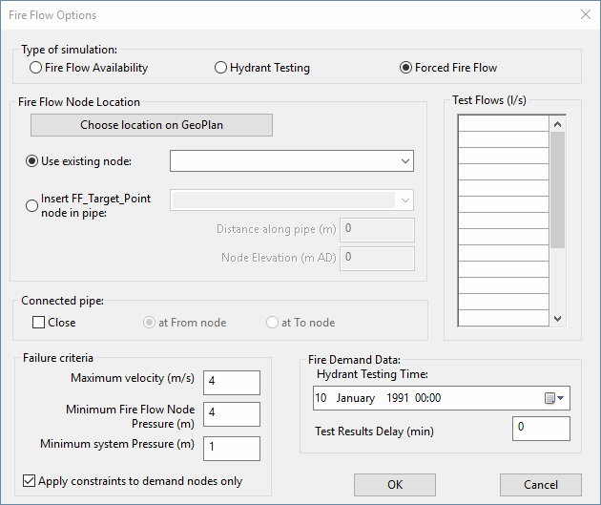This screenshot has height=505, width=601.
Task: Choose the Forced Fire Flow option
Action: point(406,68)
